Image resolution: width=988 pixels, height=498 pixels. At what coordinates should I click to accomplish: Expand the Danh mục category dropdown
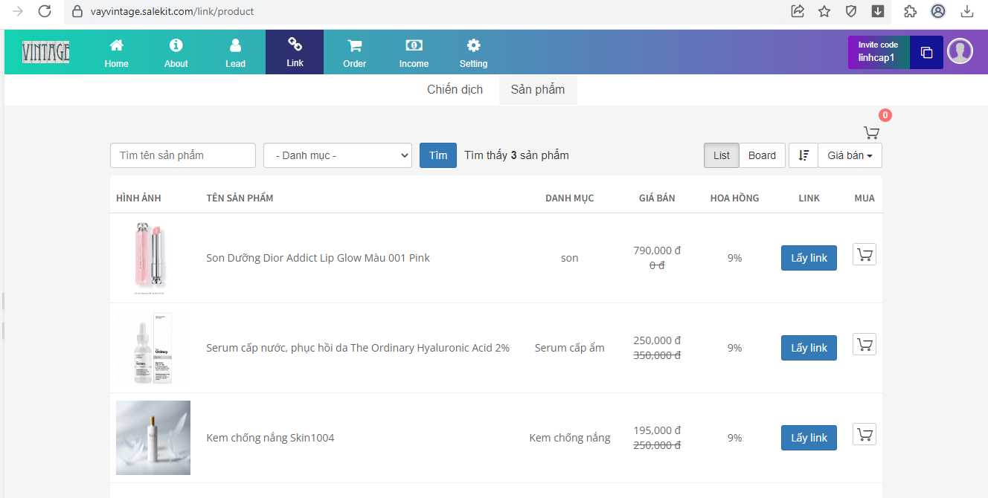click(337, 155)
